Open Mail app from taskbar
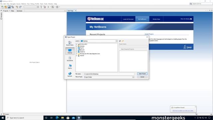Image resolution: width=213 pixels, height=120 pixels. click(x=73, y=118)
